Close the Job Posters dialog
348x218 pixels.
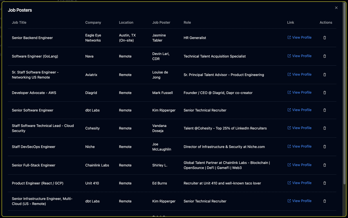coord(336,8)
